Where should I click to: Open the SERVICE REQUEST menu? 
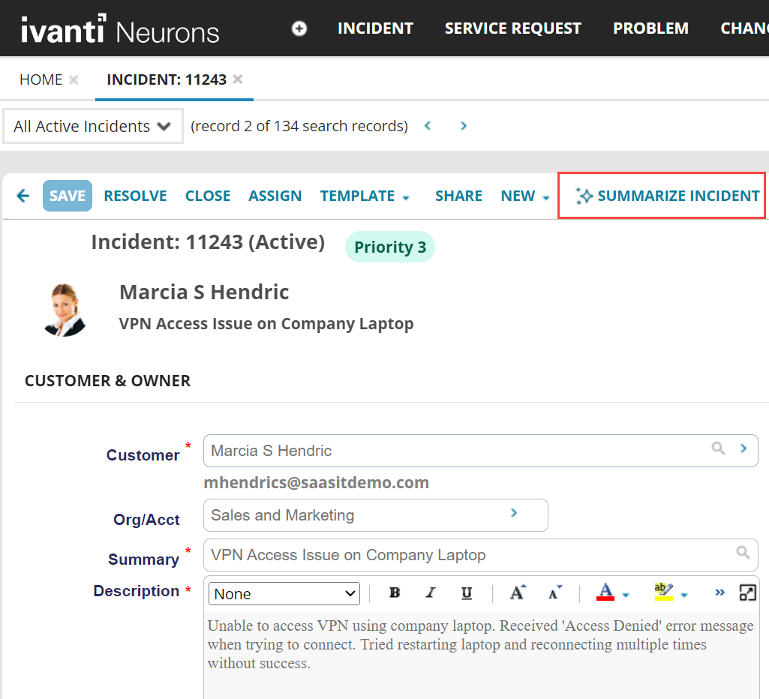[512, 28]
